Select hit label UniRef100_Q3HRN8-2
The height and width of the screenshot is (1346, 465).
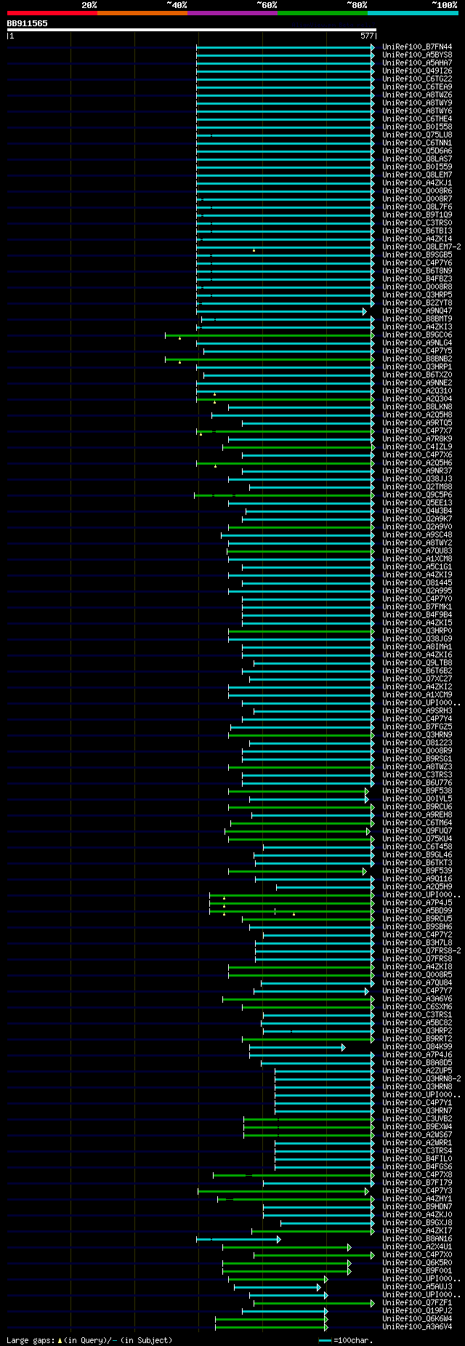point(421,1079)
